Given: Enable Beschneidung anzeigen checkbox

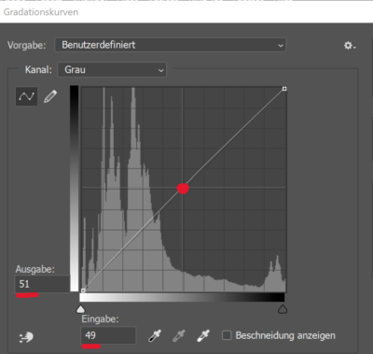Looking at the screenshot, I should coord(227,335).
